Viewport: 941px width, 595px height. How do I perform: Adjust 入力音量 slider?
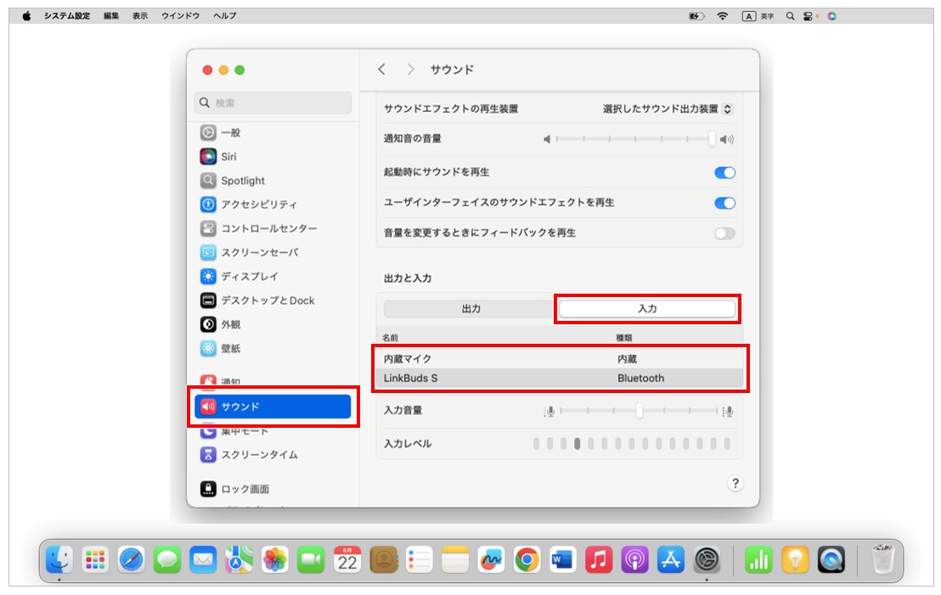[x=639, y=411]
